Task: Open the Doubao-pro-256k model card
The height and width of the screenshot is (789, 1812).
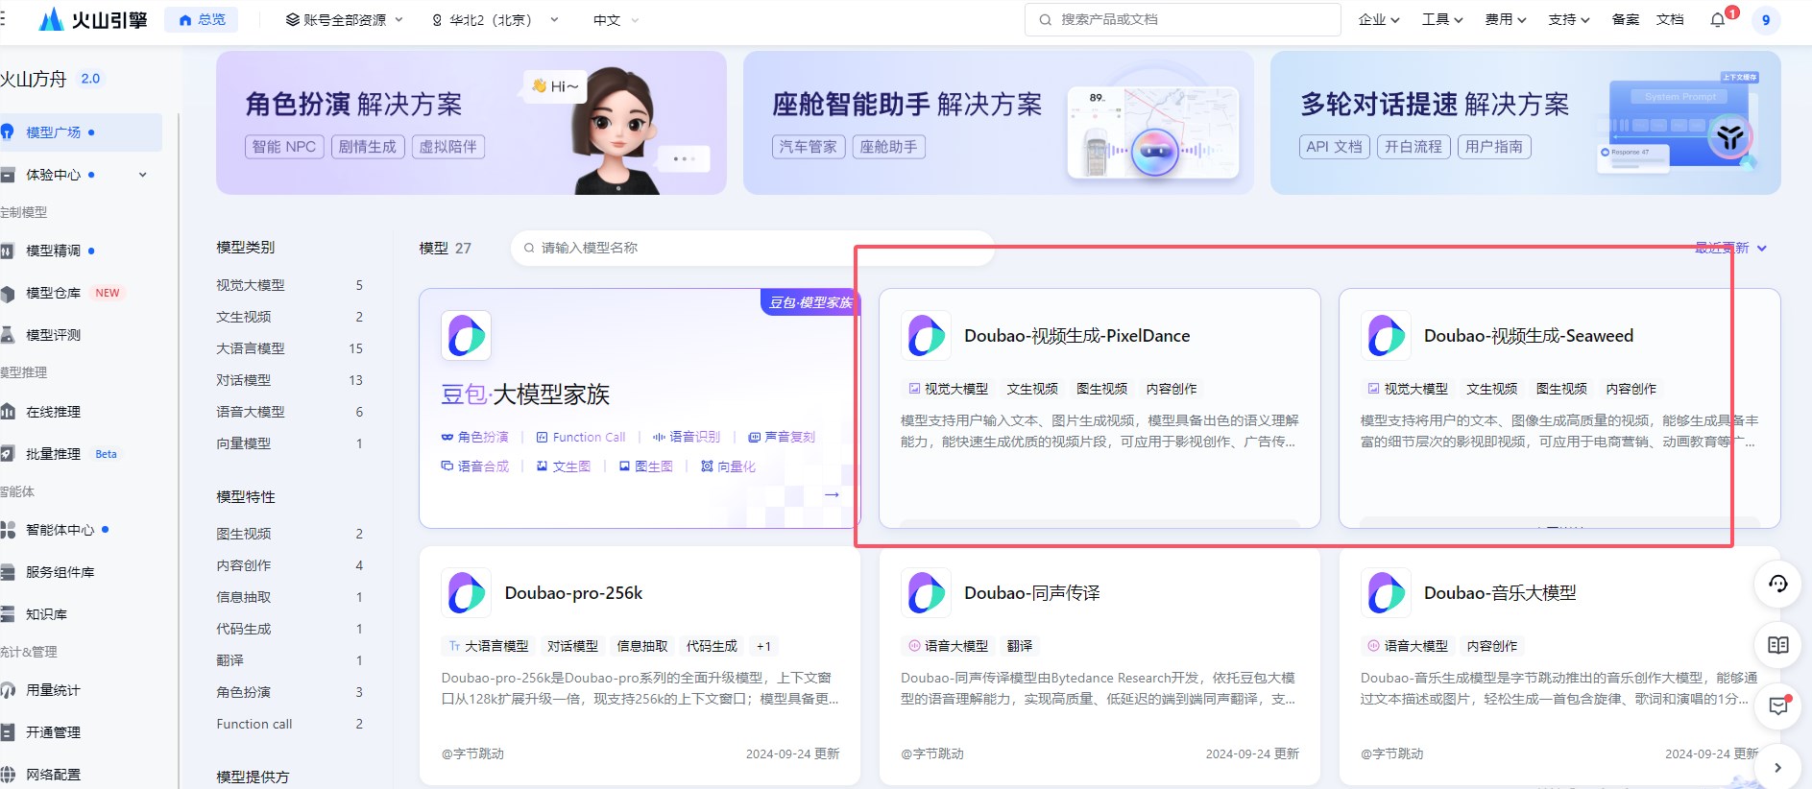Action: click(640, 666)
